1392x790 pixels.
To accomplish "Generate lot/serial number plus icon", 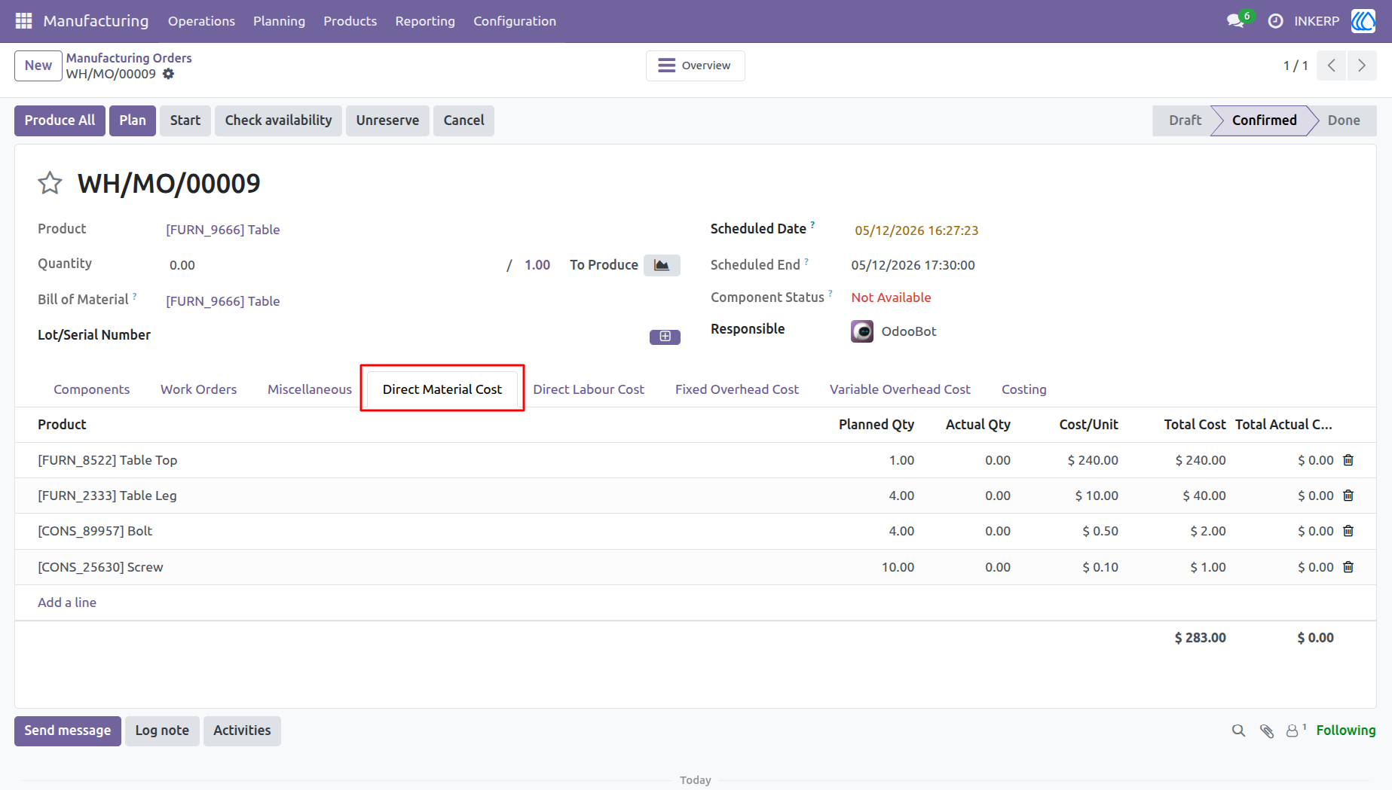I will pyautogui.click(x=665, y=337).
